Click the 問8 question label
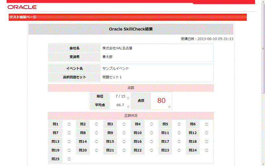 83,133
